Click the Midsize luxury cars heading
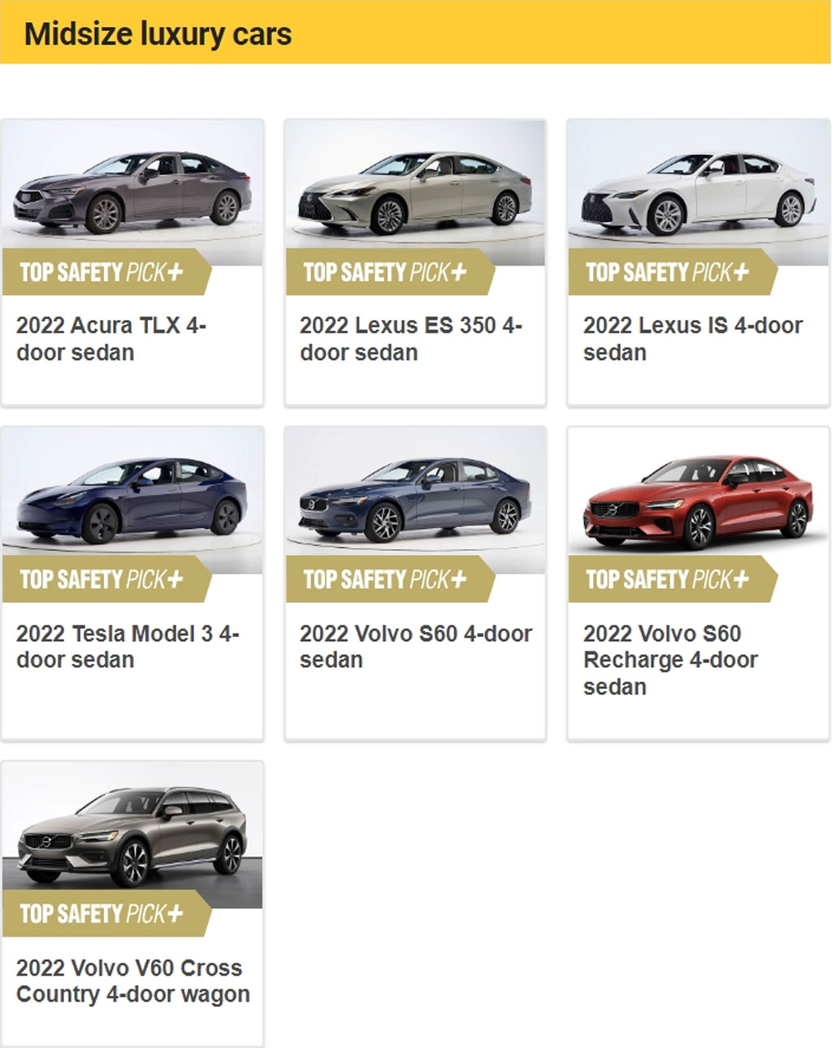 pyautogui.click(x=158, y=34)
